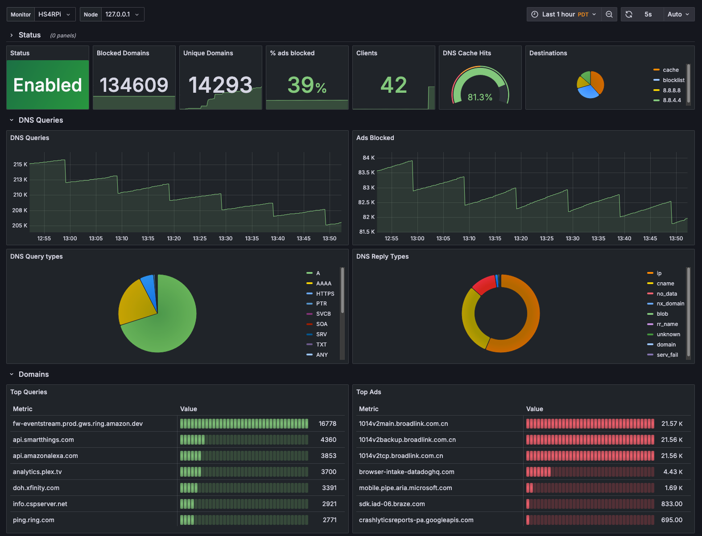Open the Top Queries panel title

(29, 392)
